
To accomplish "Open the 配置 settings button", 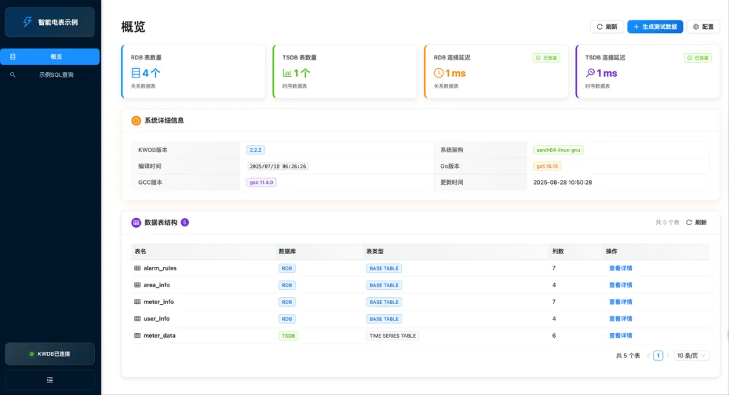I will (x=703, y=27).
